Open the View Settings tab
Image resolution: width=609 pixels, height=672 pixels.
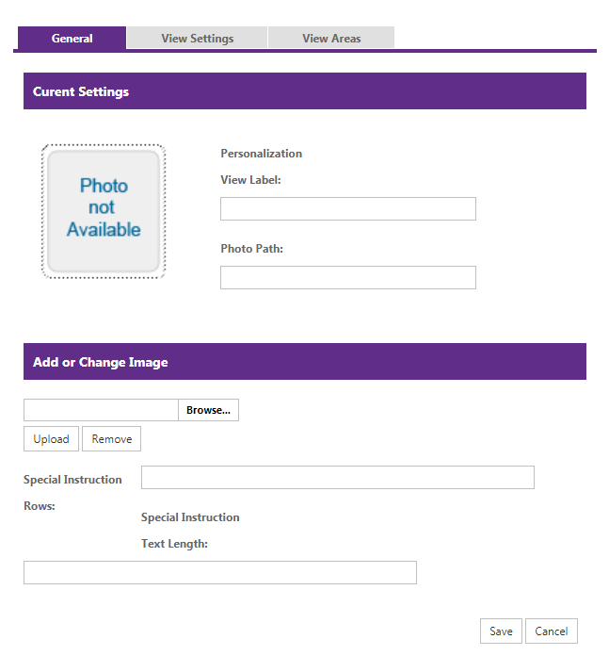[x=197, y=39]
